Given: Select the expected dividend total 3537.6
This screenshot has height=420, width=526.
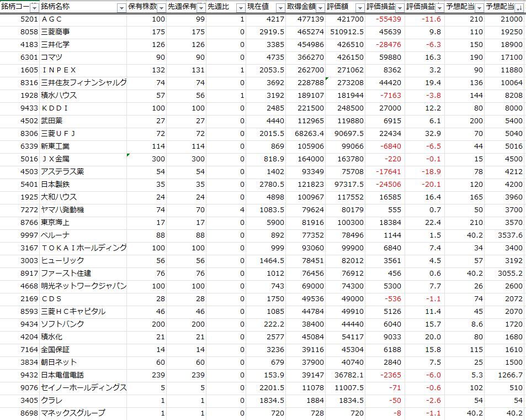Looking at the screenshot, I should [x=504, y=235].
